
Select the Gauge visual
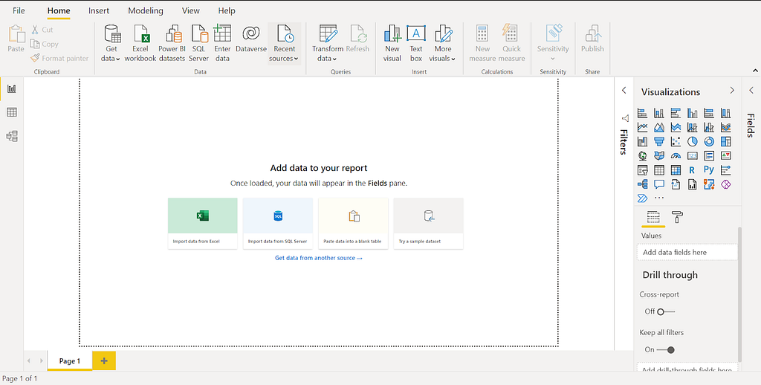(x=676, y=156)
